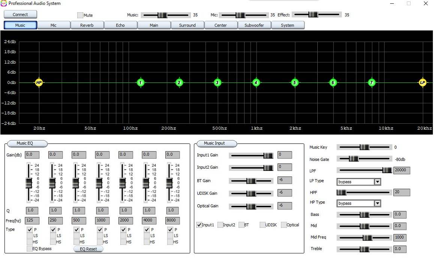This screenshot has height=259, width=434.
Task: Switch to the Center tab
Action: click(221, 25)
